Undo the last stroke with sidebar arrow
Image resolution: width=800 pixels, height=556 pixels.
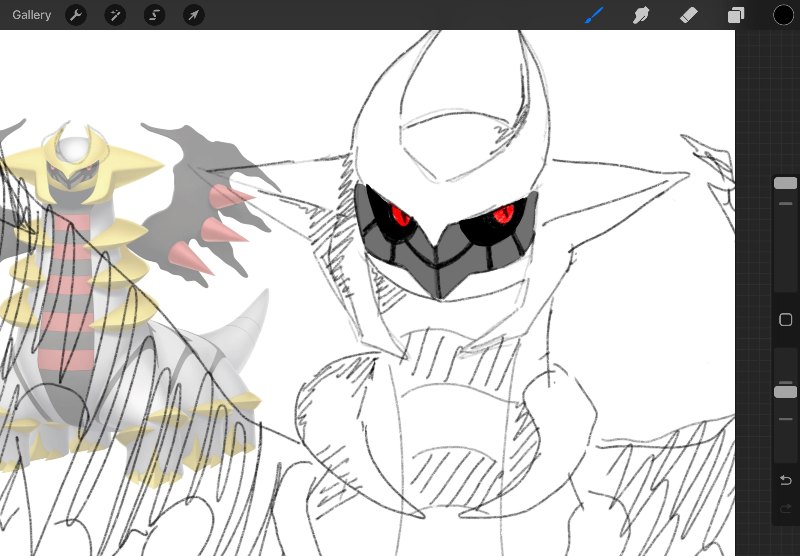coord(785,480)
